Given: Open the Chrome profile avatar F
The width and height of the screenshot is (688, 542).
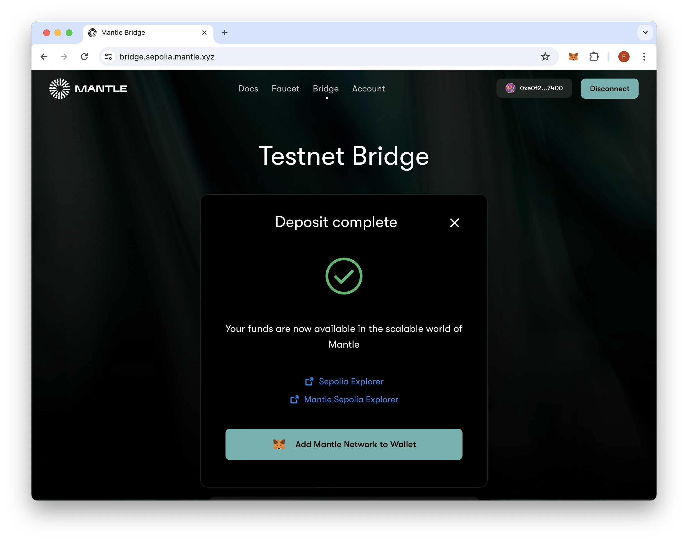Looking at the screenshot, I should click(623, 57).
